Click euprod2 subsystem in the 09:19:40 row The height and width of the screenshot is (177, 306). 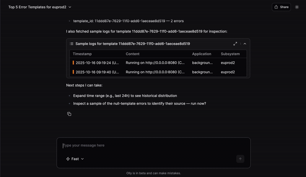228,72
